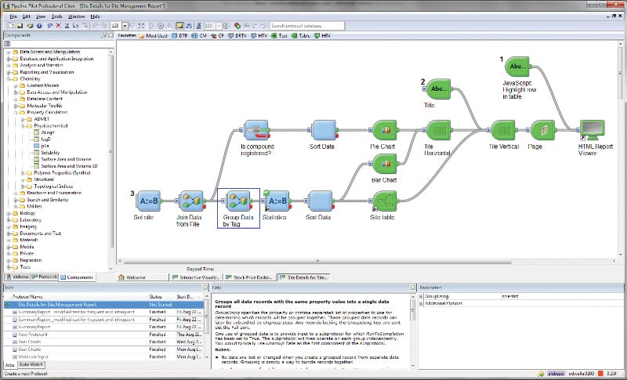The image size is (627, 380).
Task: Select the Site table component
Action: tap(384, 201)
